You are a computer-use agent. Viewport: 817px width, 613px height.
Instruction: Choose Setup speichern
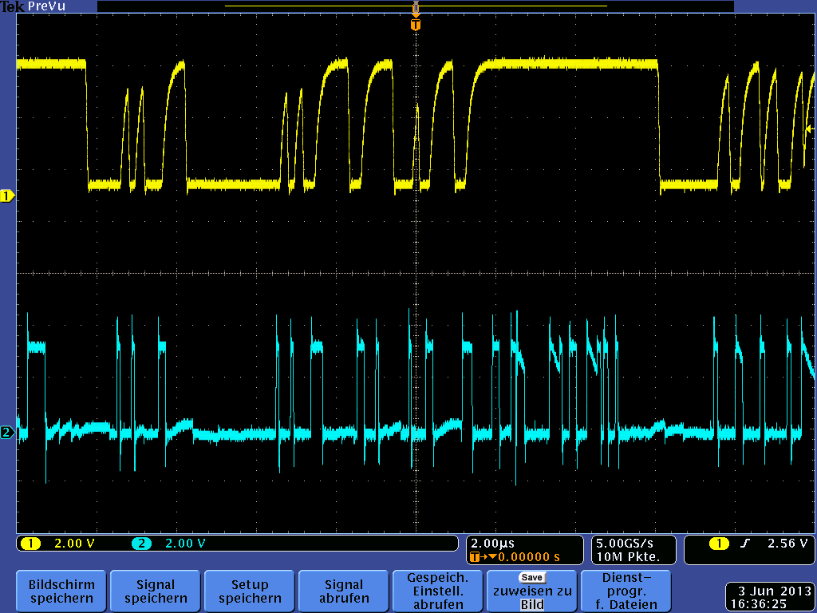point(250,591)
